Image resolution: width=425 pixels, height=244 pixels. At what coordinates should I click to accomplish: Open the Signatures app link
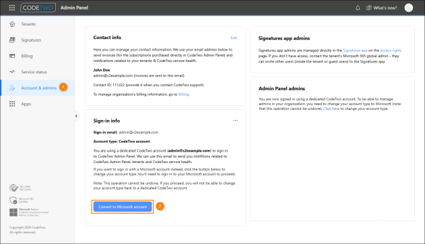[355, 51]
